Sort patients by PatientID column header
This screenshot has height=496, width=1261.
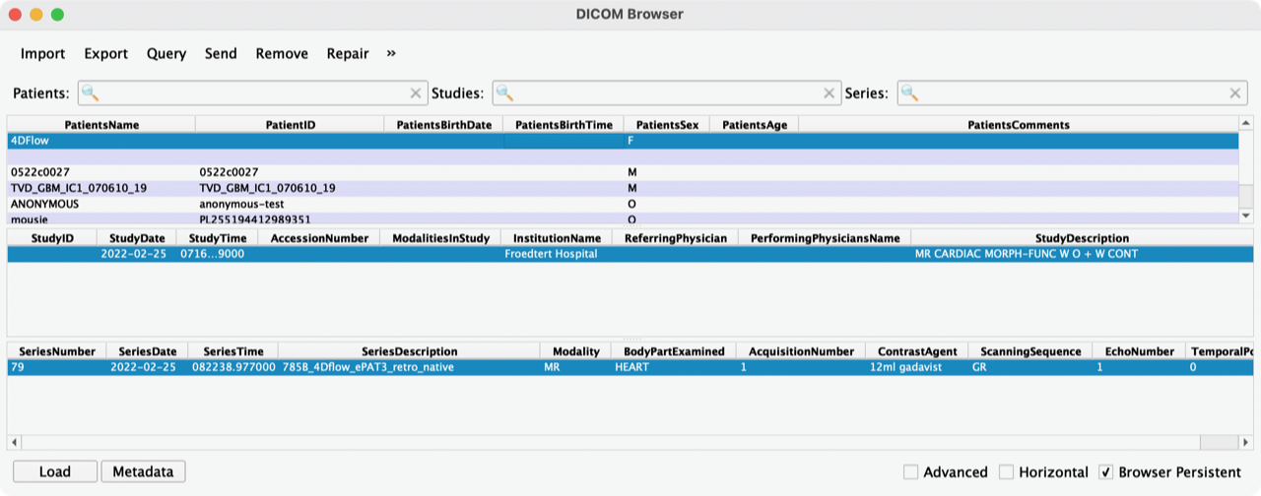pyautogui.click(x=290, y=125)
